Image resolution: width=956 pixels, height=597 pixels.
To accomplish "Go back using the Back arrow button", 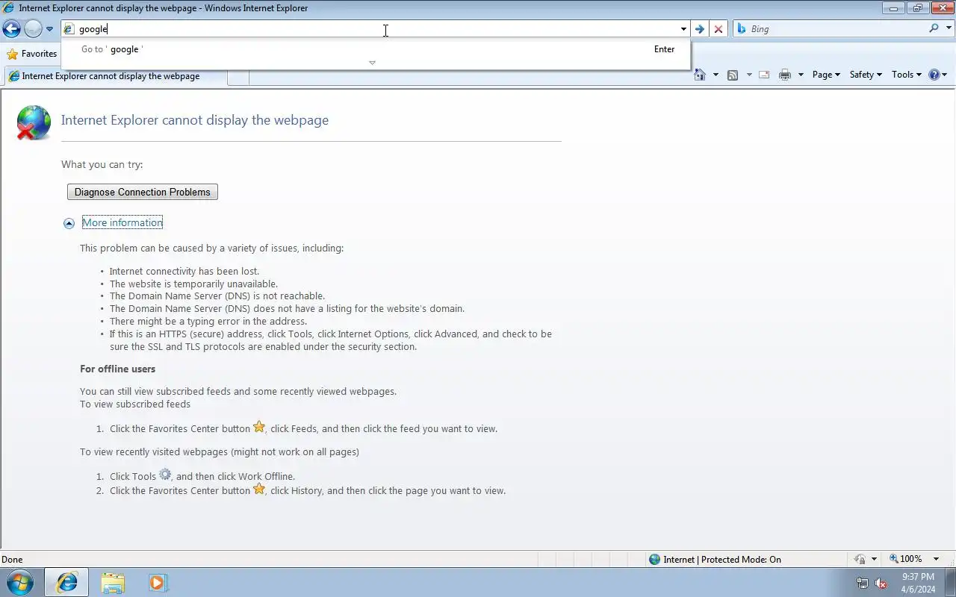I will (x=11, y=29).
